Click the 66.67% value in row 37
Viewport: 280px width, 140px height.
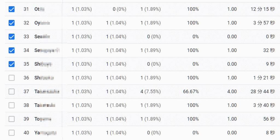(191, 92)
